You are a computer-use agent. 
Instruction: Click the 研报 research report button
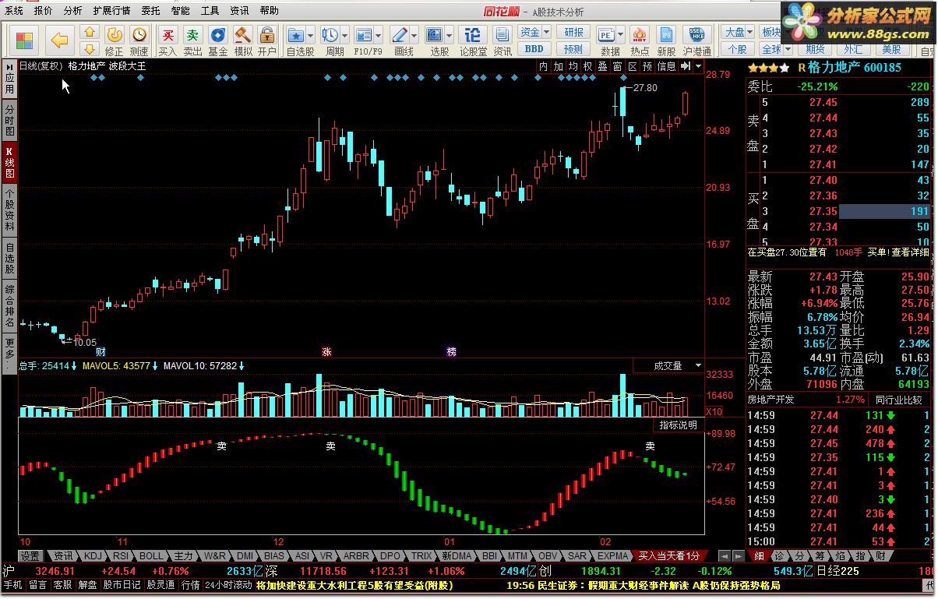pyautogui.click(x=573, y=32)
